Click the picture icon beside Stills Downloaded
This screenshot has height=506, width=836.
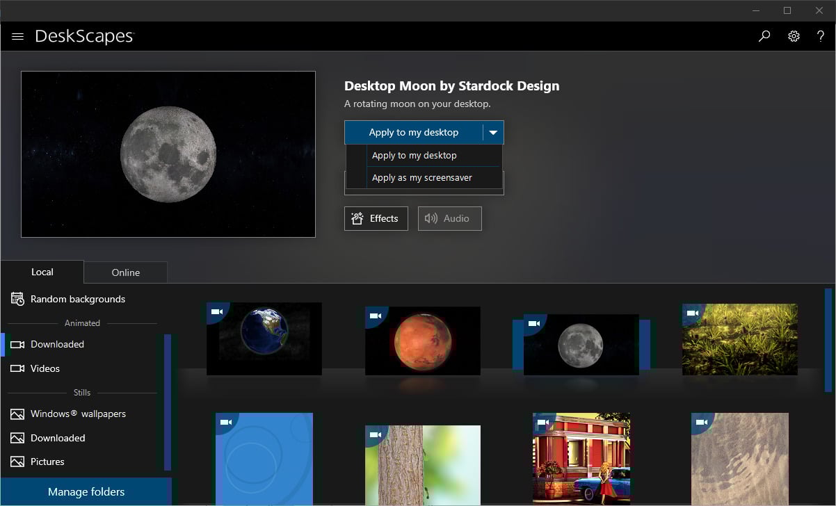17,439
